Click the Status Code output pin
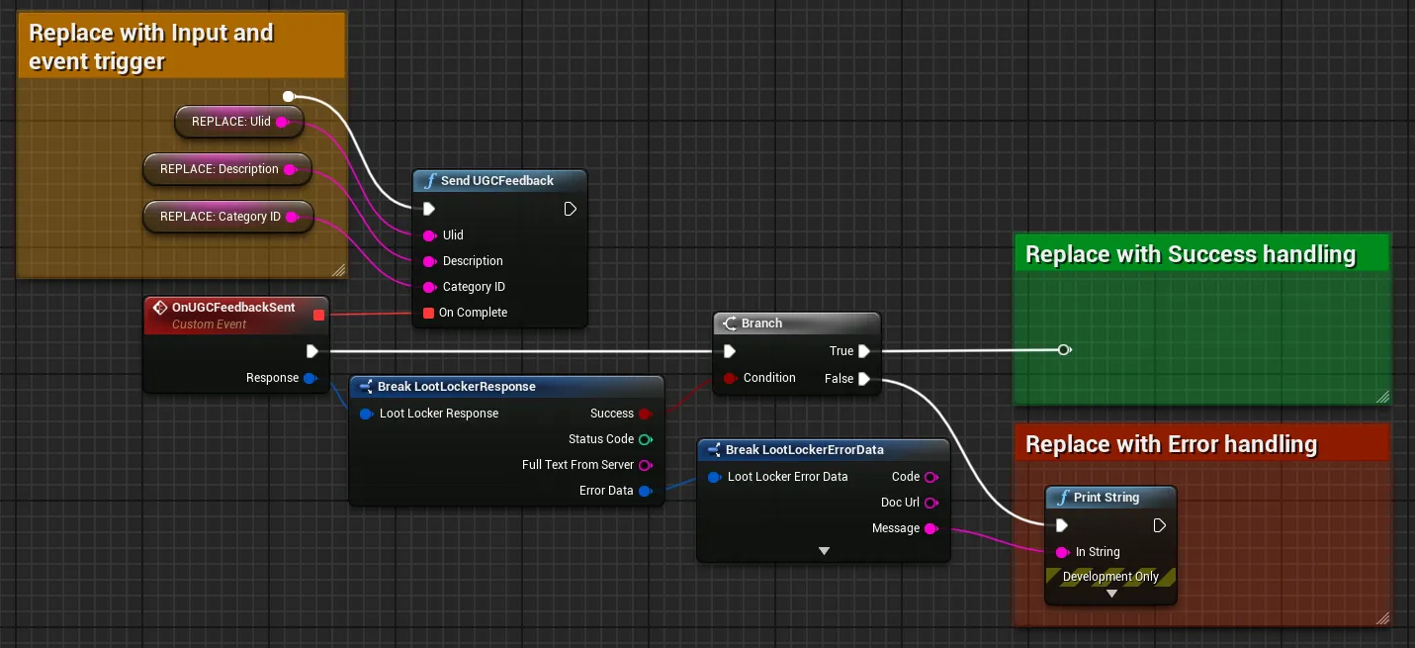Image resolution: width=1415 pixels, height=648 pixels. [x=645, y=439]
